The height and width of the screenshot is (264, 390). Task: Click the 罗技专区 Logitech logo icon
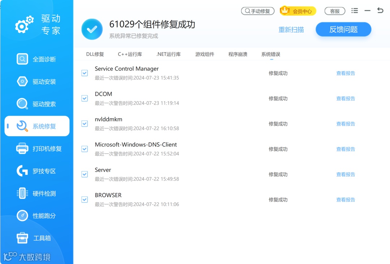tap(22, 171)
